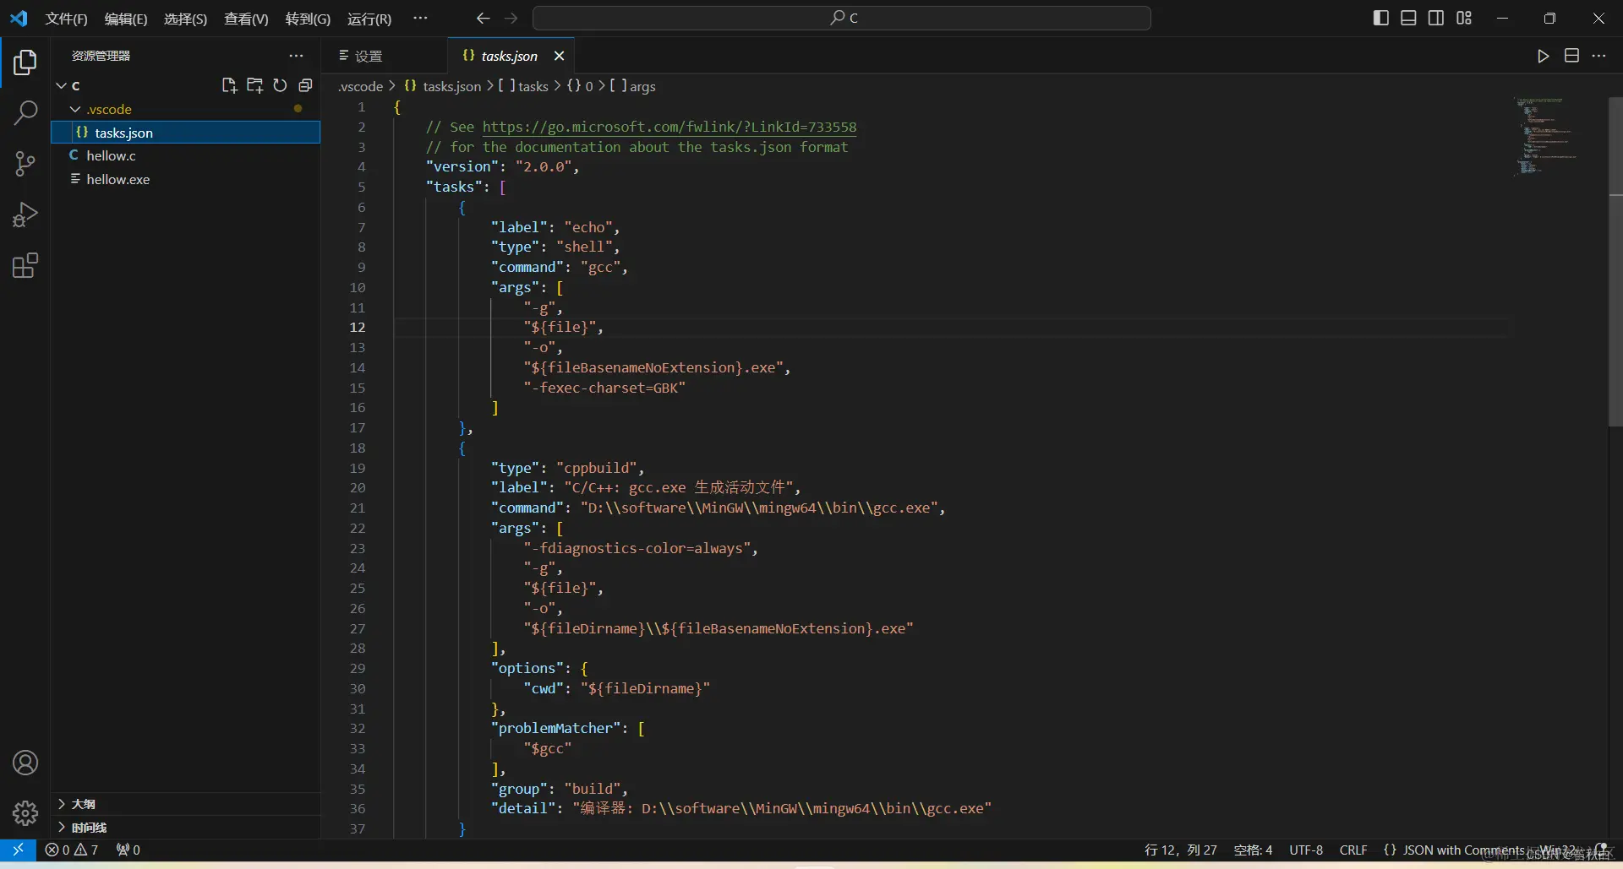Collapse the .vscode folder
The height and width of the screenshot is (869, 1623).
tap(75, 109)
